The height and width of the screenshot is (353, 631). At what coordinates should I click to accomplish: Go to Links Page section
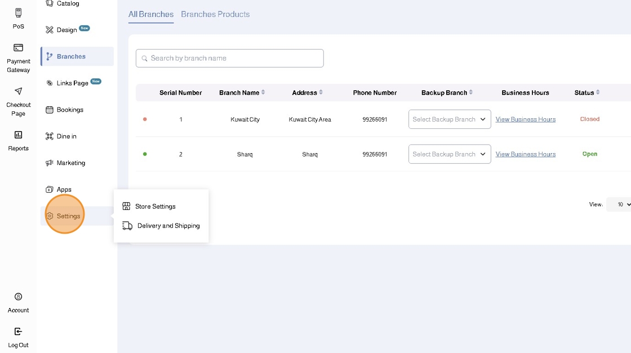coord(72,83)
